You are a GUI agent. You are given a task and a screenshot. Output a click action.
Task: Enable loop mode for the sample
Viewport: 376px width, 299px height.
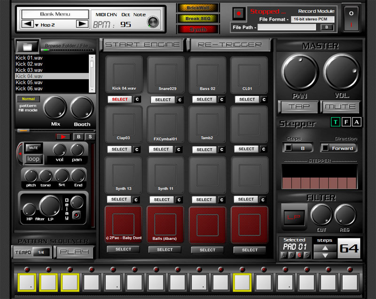coord(33,159)
